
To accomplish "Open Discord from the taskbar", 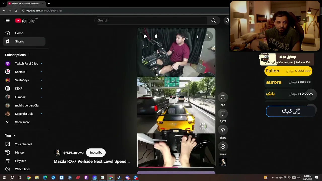I will point(127,178).
